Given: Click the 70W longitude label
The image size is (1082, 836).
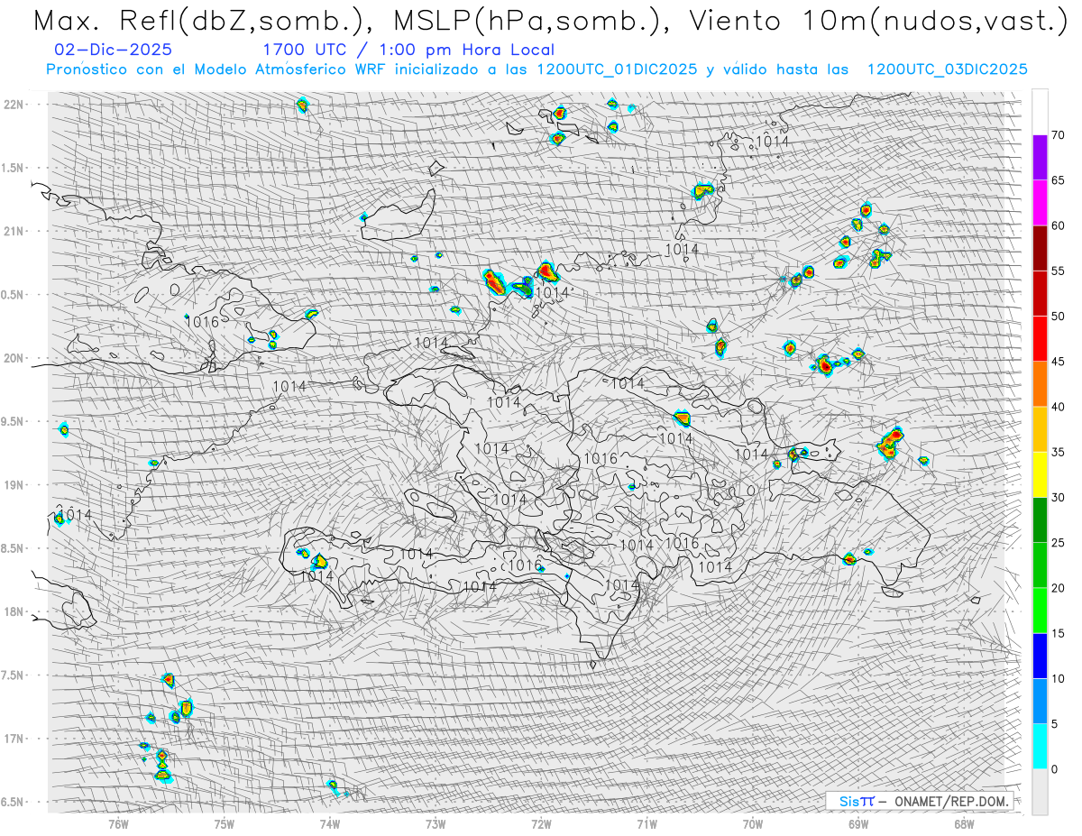Looking at the screenshot, I should coord(753,823).
